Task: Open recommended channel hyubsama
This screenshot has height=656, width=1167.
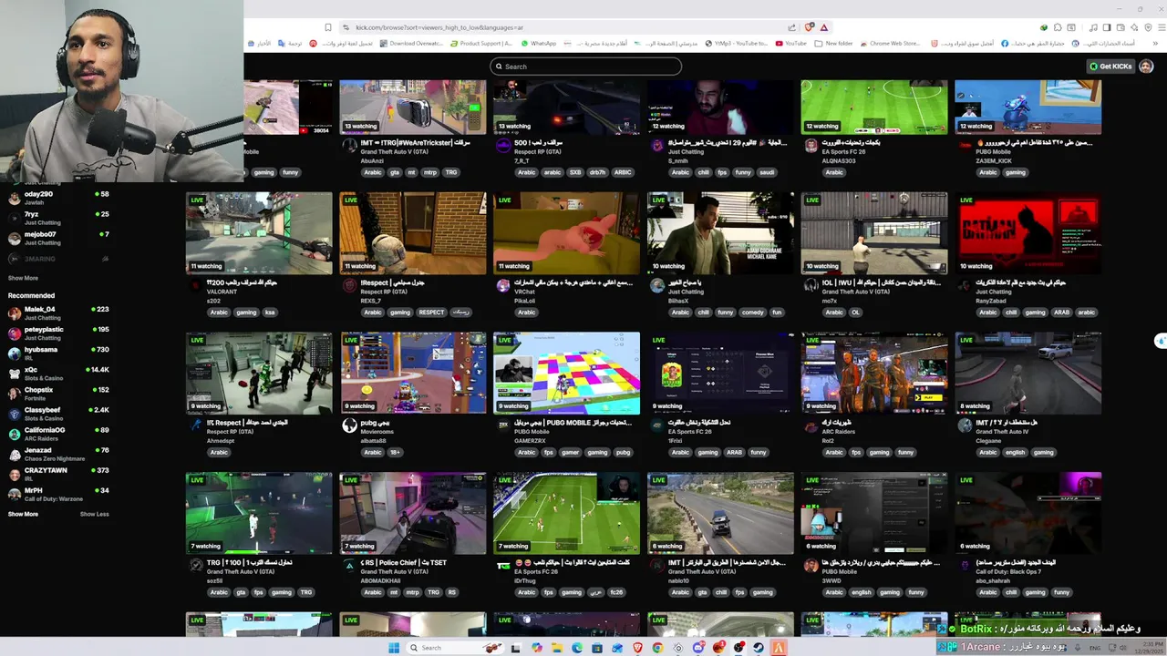Action: 58,353
